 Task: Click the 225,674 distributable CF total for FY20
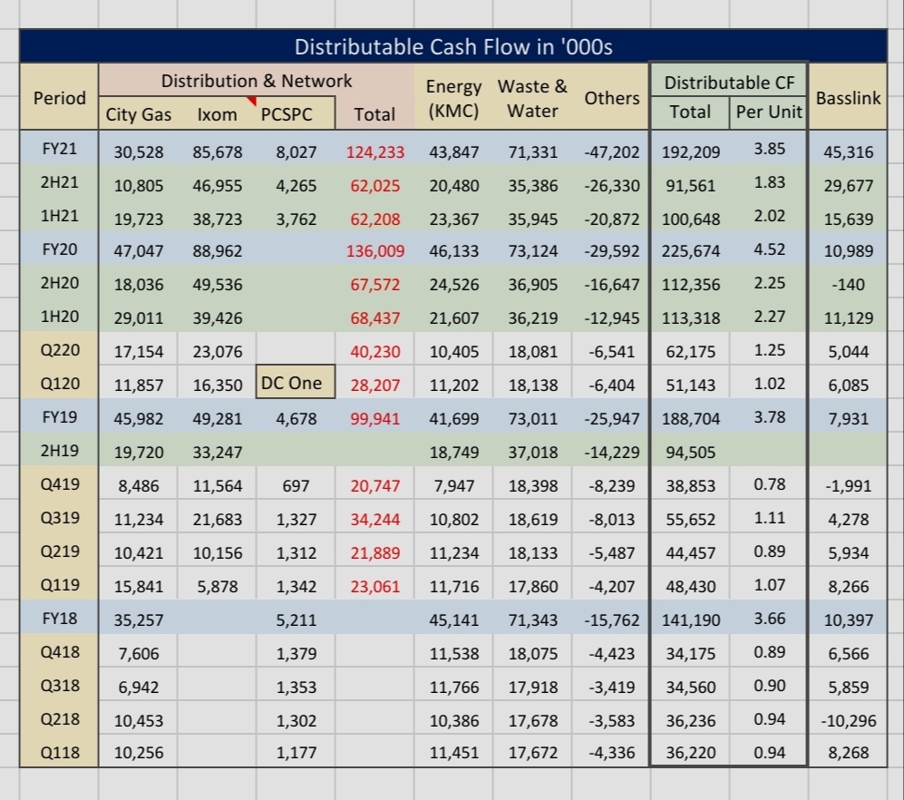(690, 250)
